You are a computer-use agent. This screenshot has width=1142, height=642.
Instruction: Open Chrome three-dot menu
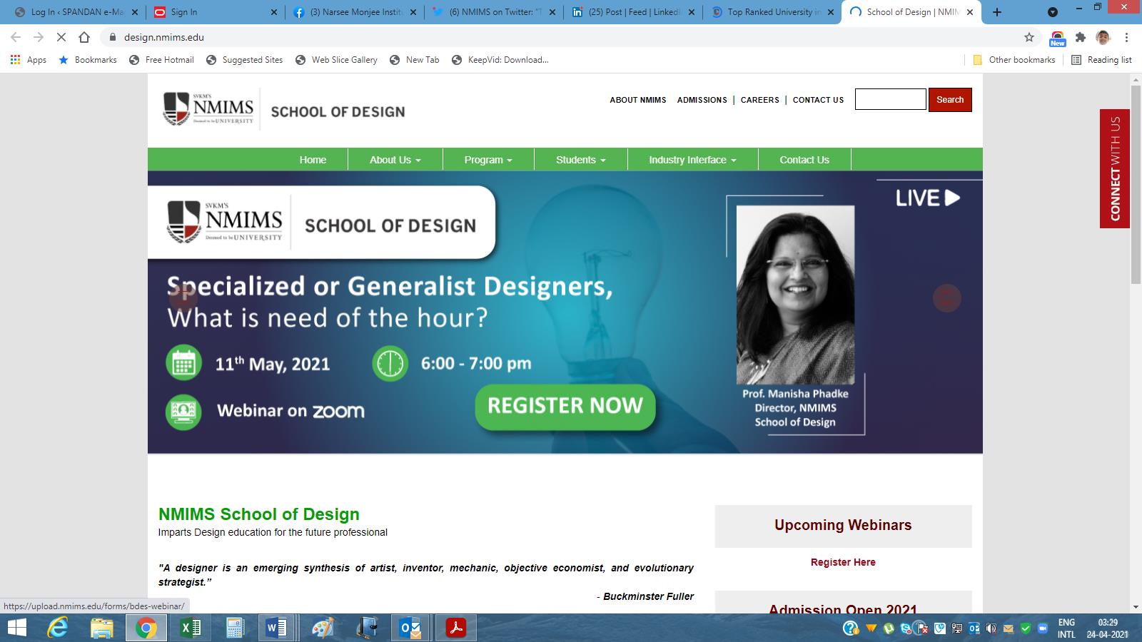(1126, 37)
